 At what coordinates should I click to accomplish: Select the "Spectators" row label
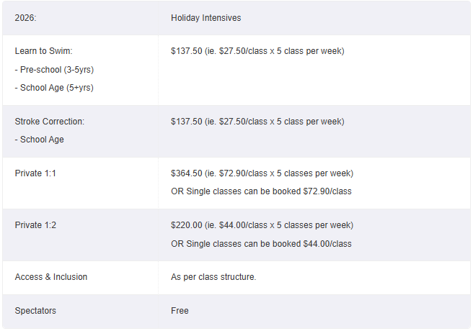35,311
